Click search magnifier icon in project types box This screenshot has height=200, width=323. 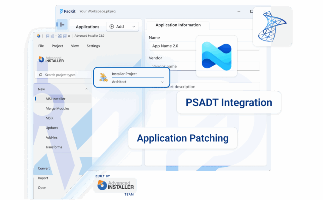[x=40, y=75]
